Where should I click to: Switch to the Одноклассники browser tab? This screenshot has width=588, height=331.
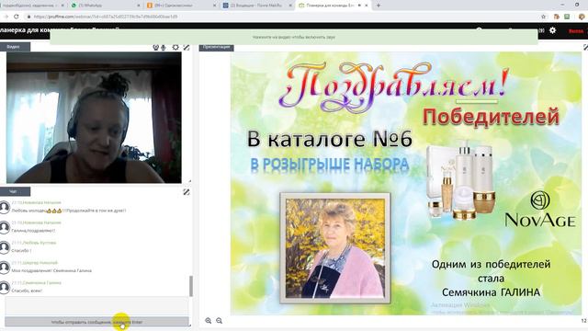(180, 6)
